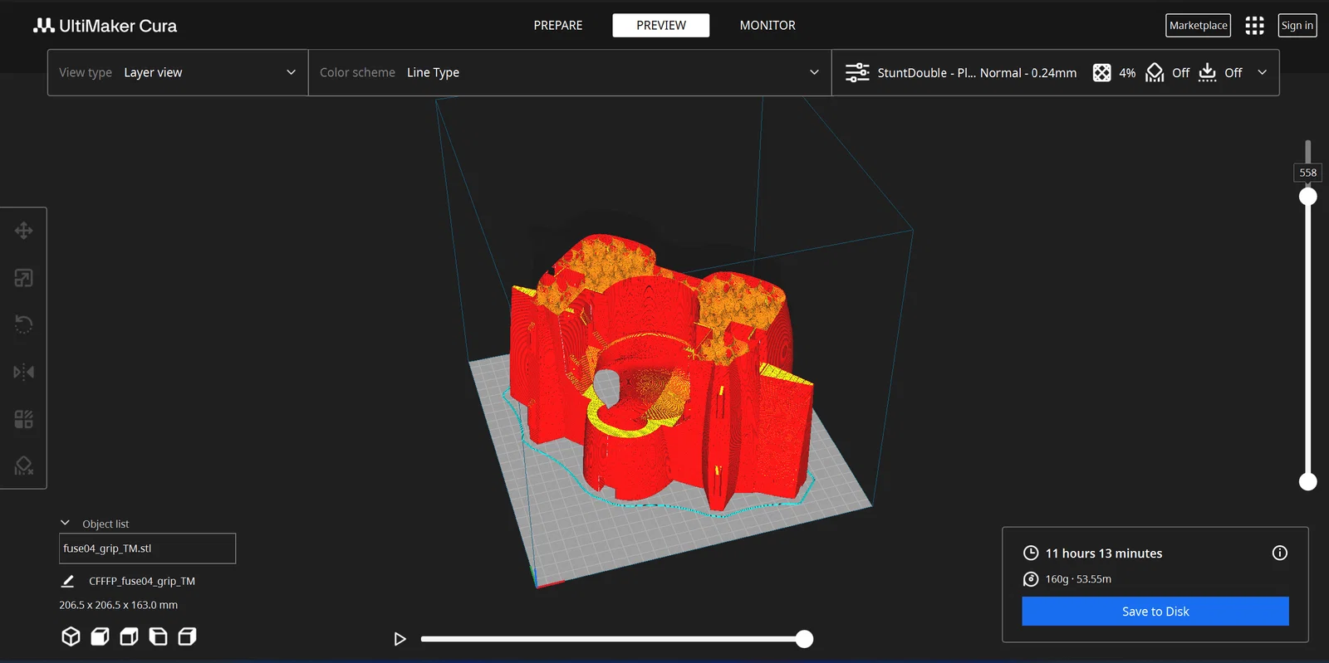
Task: Switch to top camera view
Action: pos(129,636)
